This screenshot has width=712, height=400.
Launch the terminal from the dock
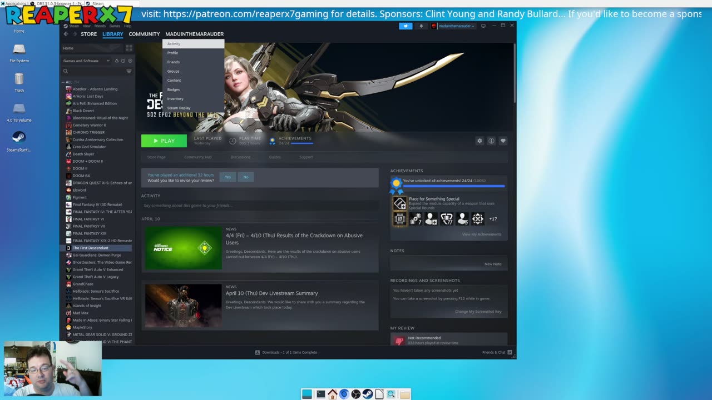click(321, 394)
